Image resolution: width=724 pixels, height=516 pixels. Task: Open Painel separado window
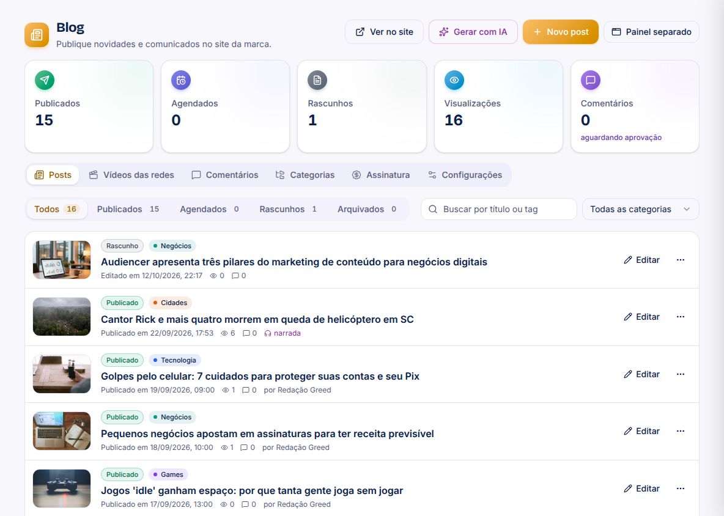[651, 32]
